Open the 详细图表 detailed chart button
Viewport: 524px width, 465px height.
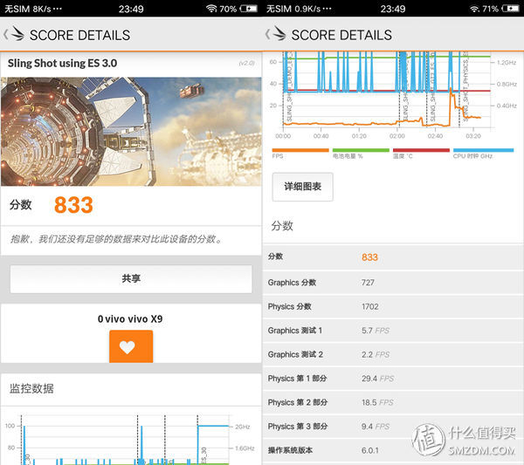[302, 187]
